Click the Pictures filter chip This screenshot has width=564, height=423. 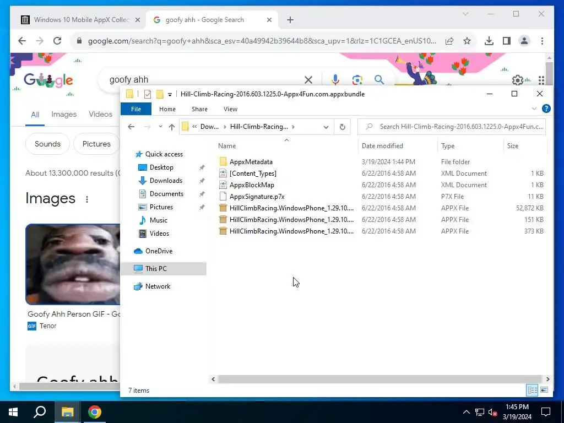coord(96,144)
